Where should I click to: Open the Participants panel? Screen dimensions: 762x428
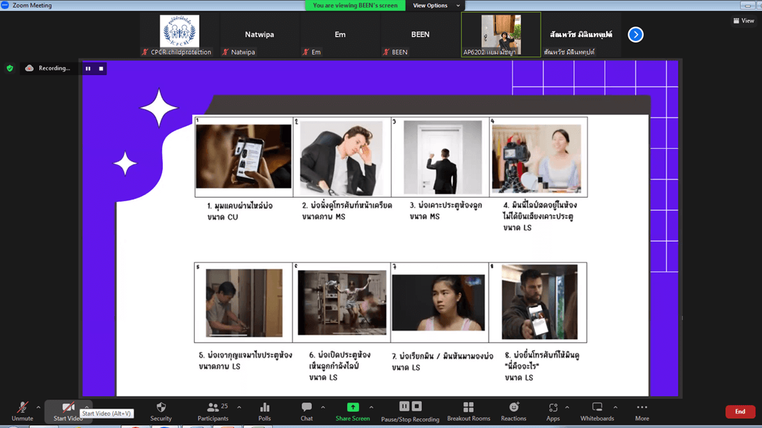click(x=213, y=411)
